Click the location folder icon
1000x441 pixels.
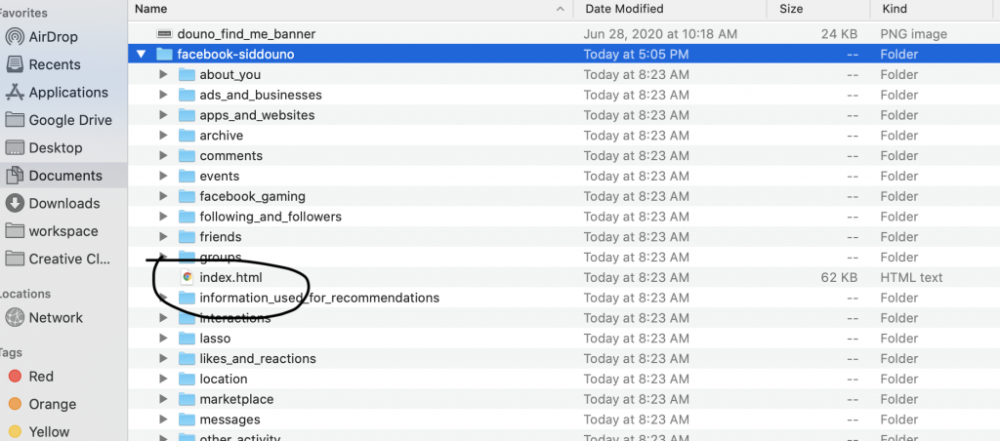click(187, 379)
